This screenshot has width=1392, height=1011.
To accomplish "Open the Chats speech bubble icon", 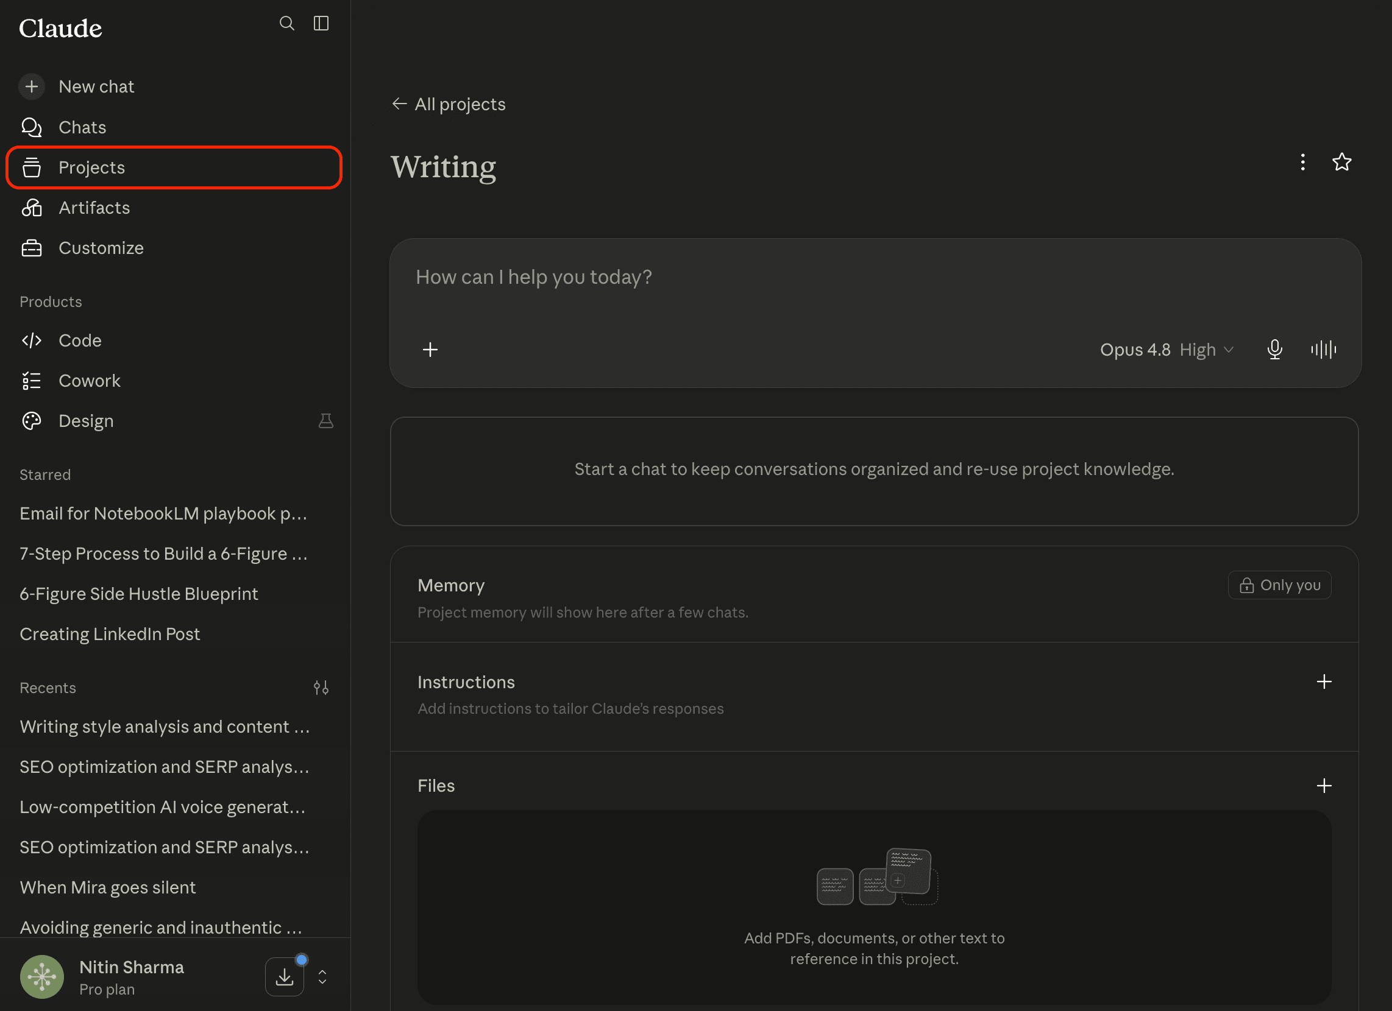I will 31,127.
